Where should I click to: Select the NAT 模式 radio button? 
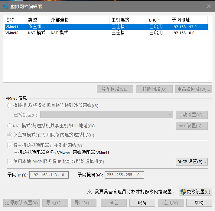10,126
